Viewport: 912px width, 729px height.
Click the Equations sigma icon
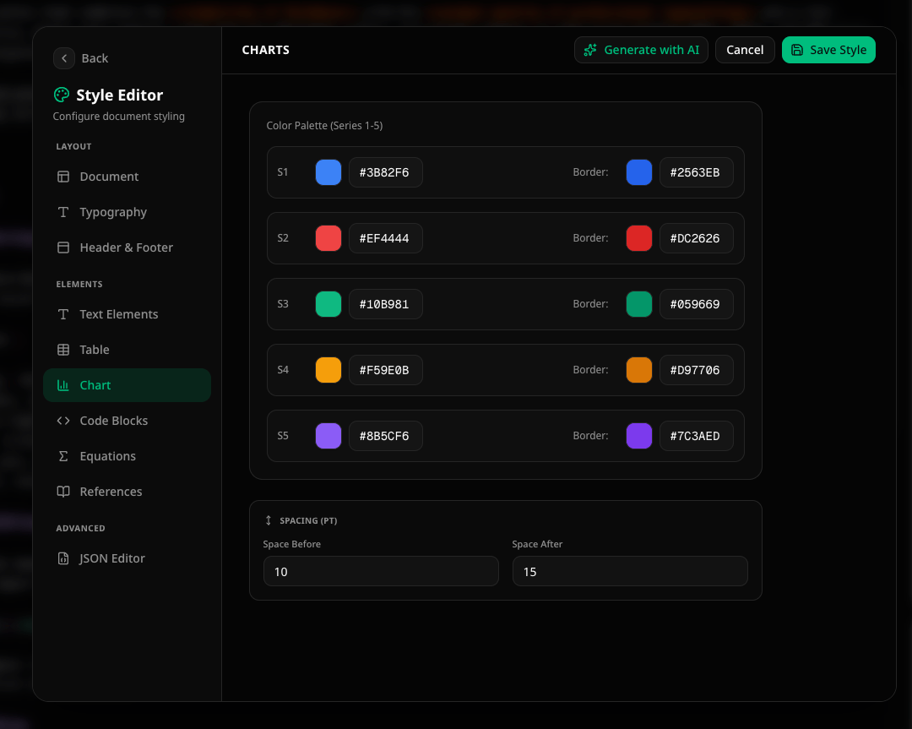63,457
